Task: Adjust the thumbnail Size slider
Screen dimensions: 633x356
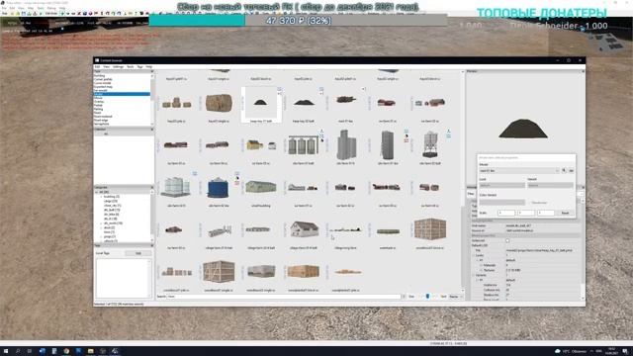Action: tap(427, 297)
